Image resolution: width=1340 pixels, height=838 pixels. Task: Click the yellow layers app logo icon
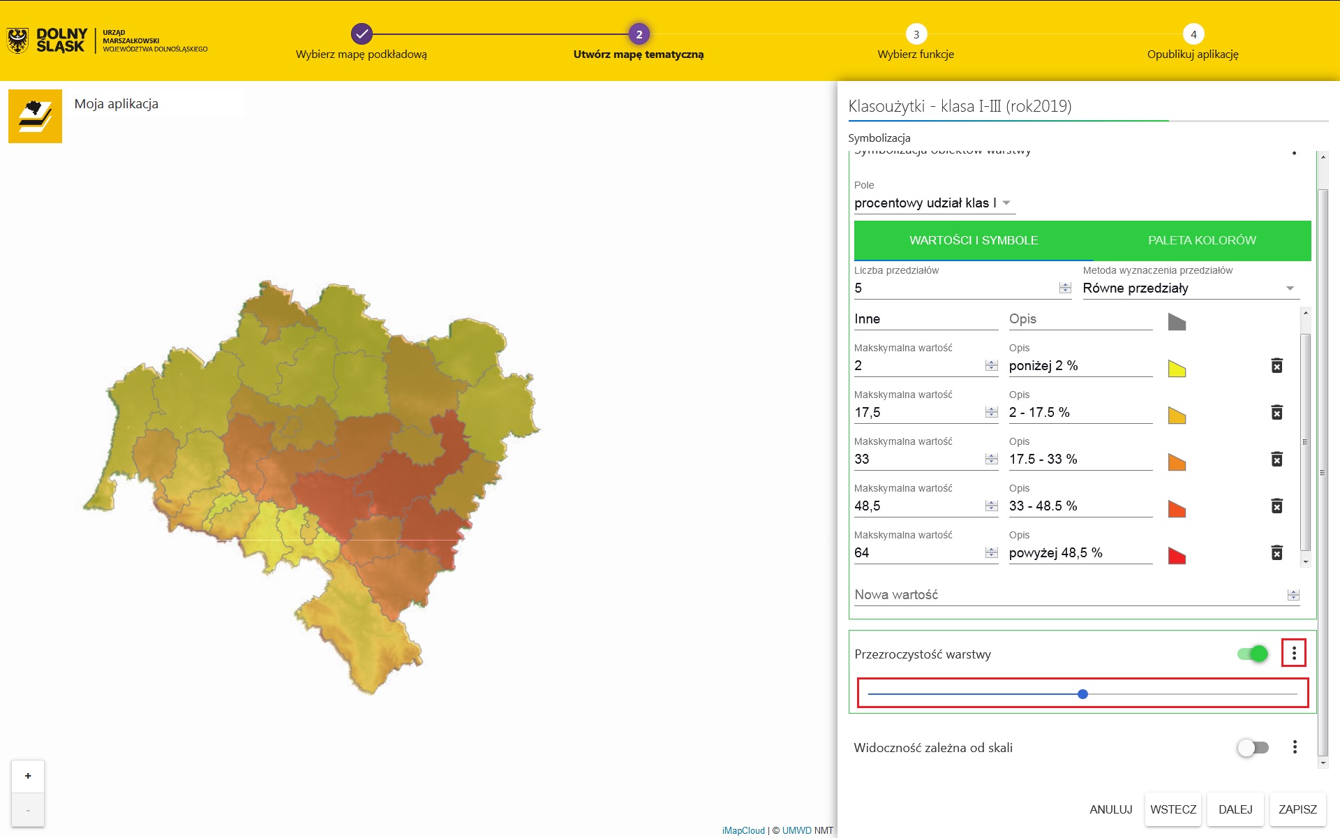point(35,116)
